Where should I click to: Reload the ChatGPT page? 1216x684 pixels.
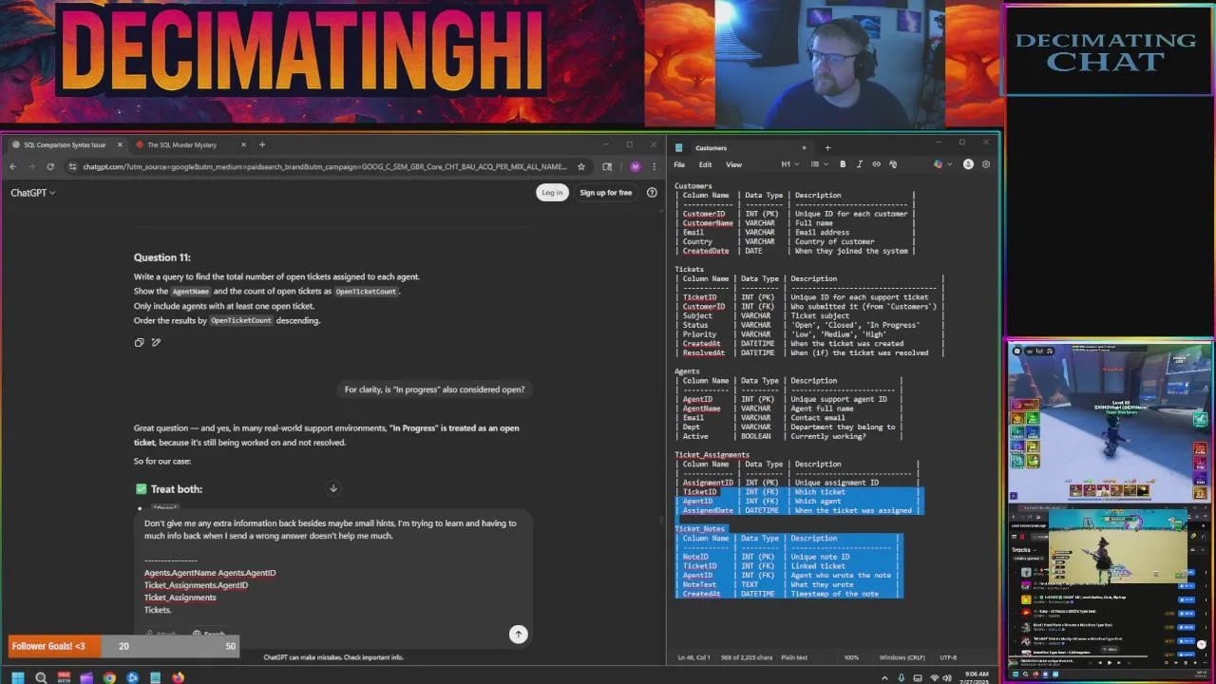[50, 166]
